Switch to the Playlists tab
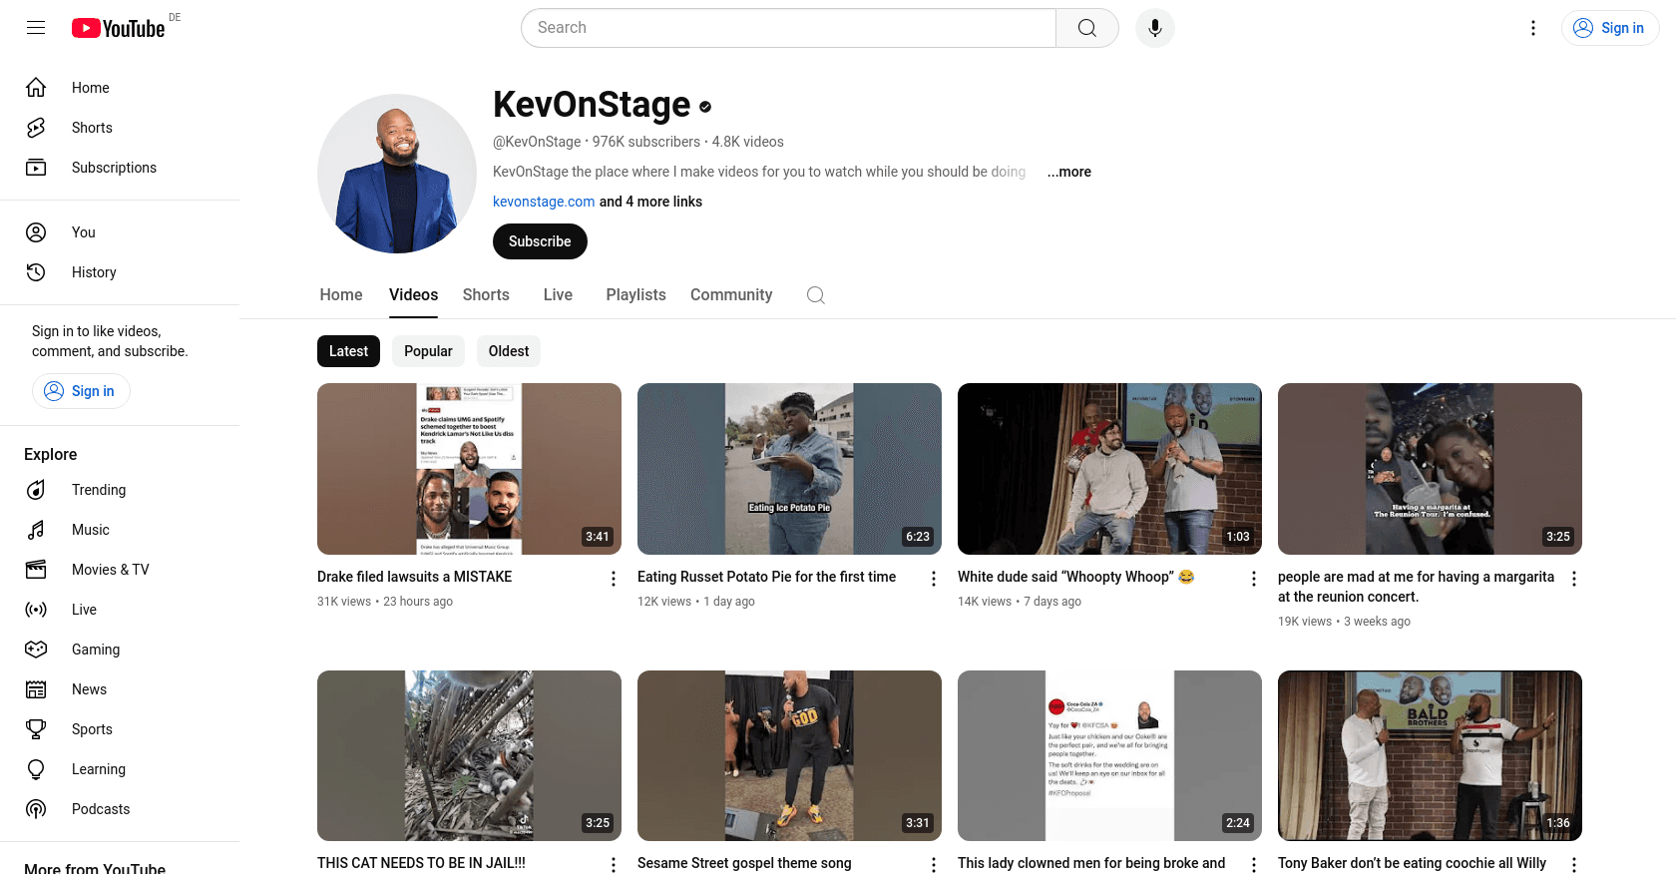Viewport: 1676px width, 874px height. point(635,295)
